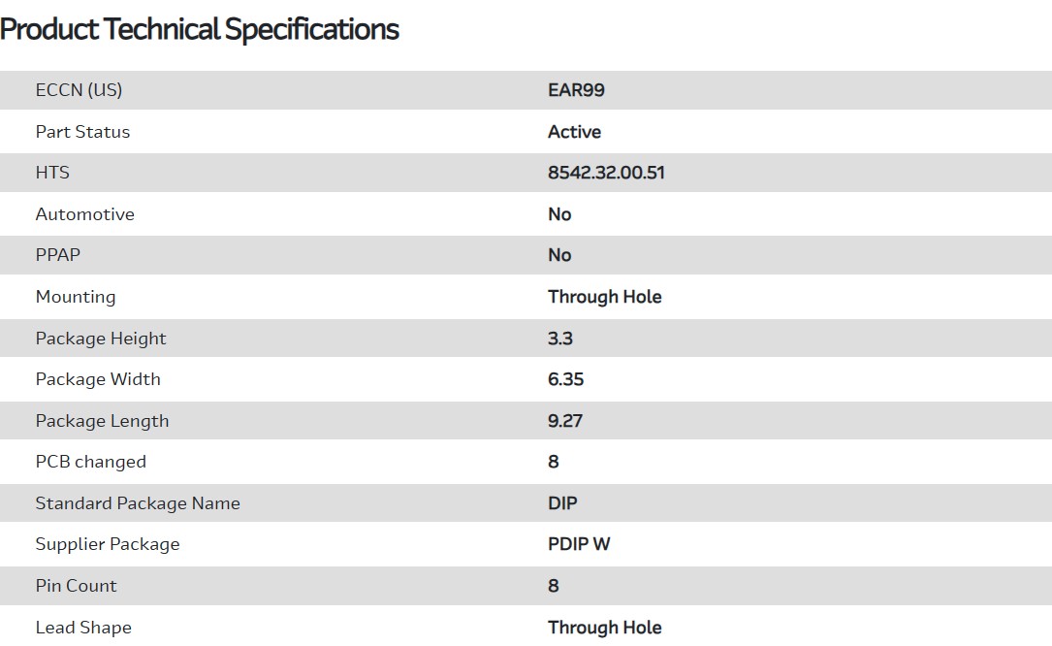Select the Through Hole value for Mounting

[x=604, y=297]
